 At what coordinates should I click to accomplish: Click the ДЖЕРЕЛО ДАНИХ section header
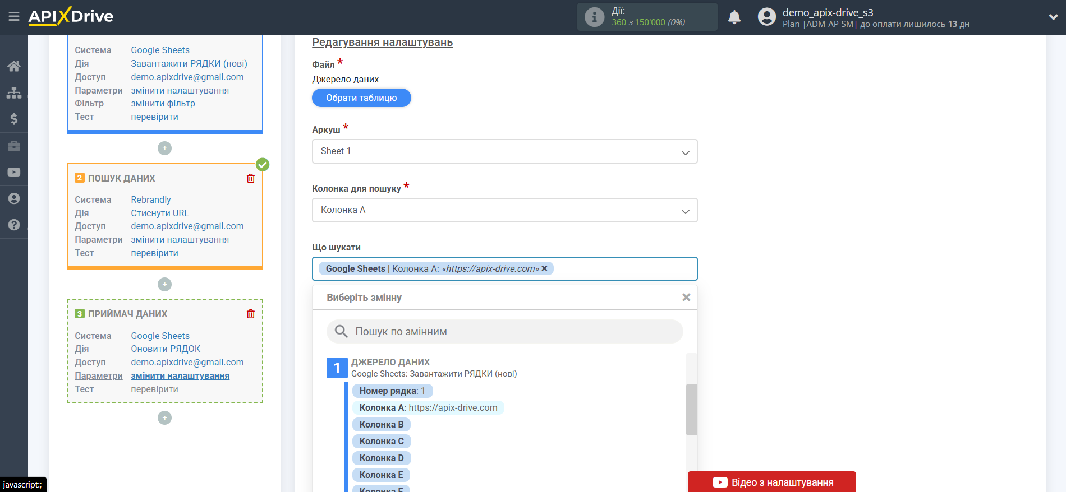click(x=390, y=362)
